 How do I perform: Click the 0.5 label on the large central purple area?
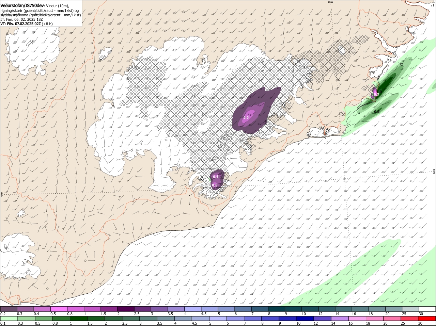[x=246, y=117]
